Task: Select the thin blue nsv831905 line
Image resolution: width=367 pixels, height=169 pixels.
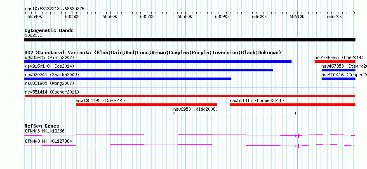Action: (x=190, y=87)
